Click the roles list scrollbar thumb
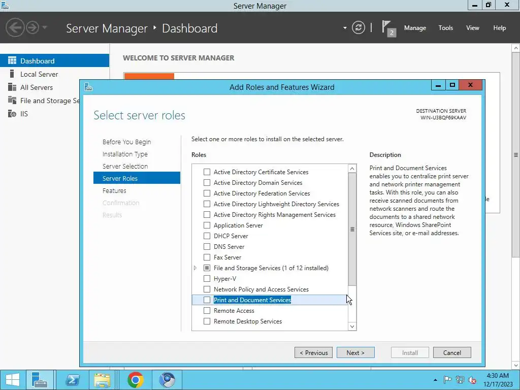520x390 pixels. 352,229
